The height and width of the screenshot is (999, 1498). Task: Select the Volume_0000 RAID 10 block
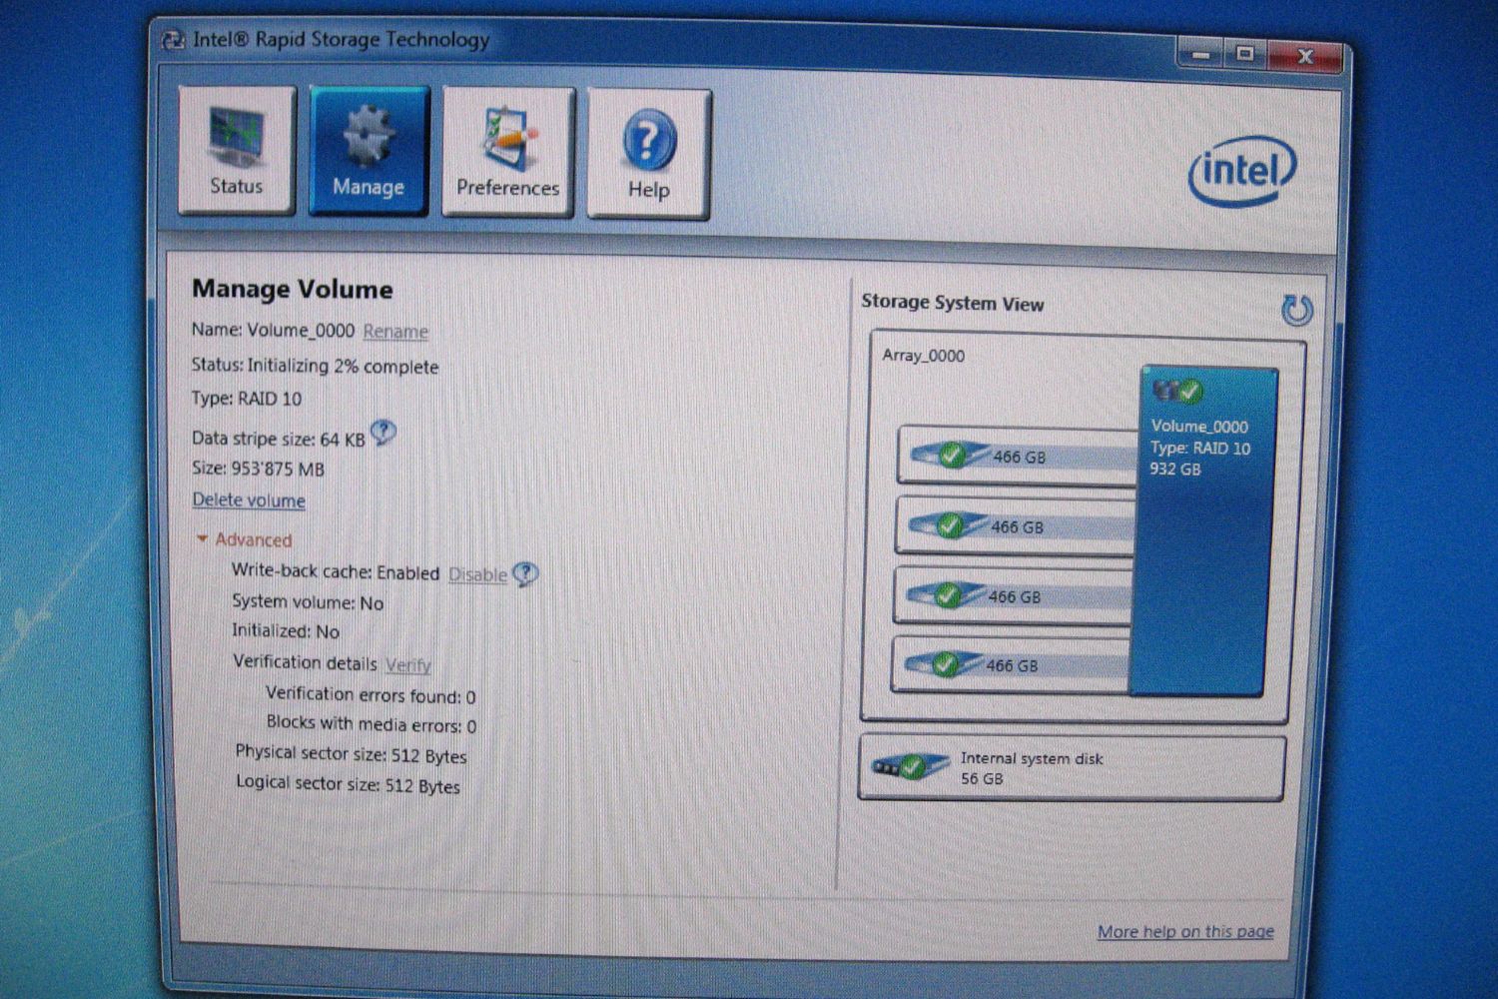point(1201,529)
